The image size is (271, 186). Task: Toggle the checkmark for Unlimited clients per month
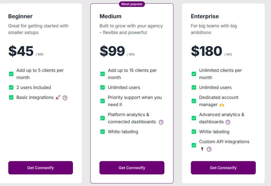coord(194,74)
